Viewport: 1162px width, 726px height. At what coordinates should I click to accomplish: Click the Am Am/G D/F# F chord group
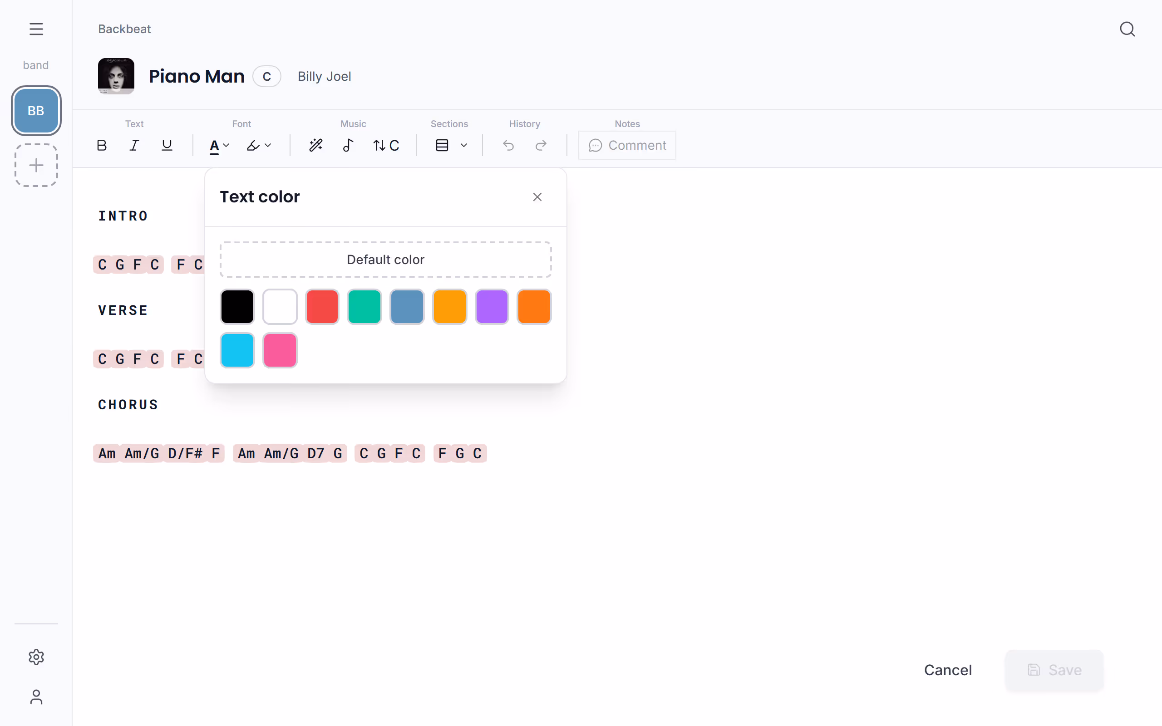point(158,453)
